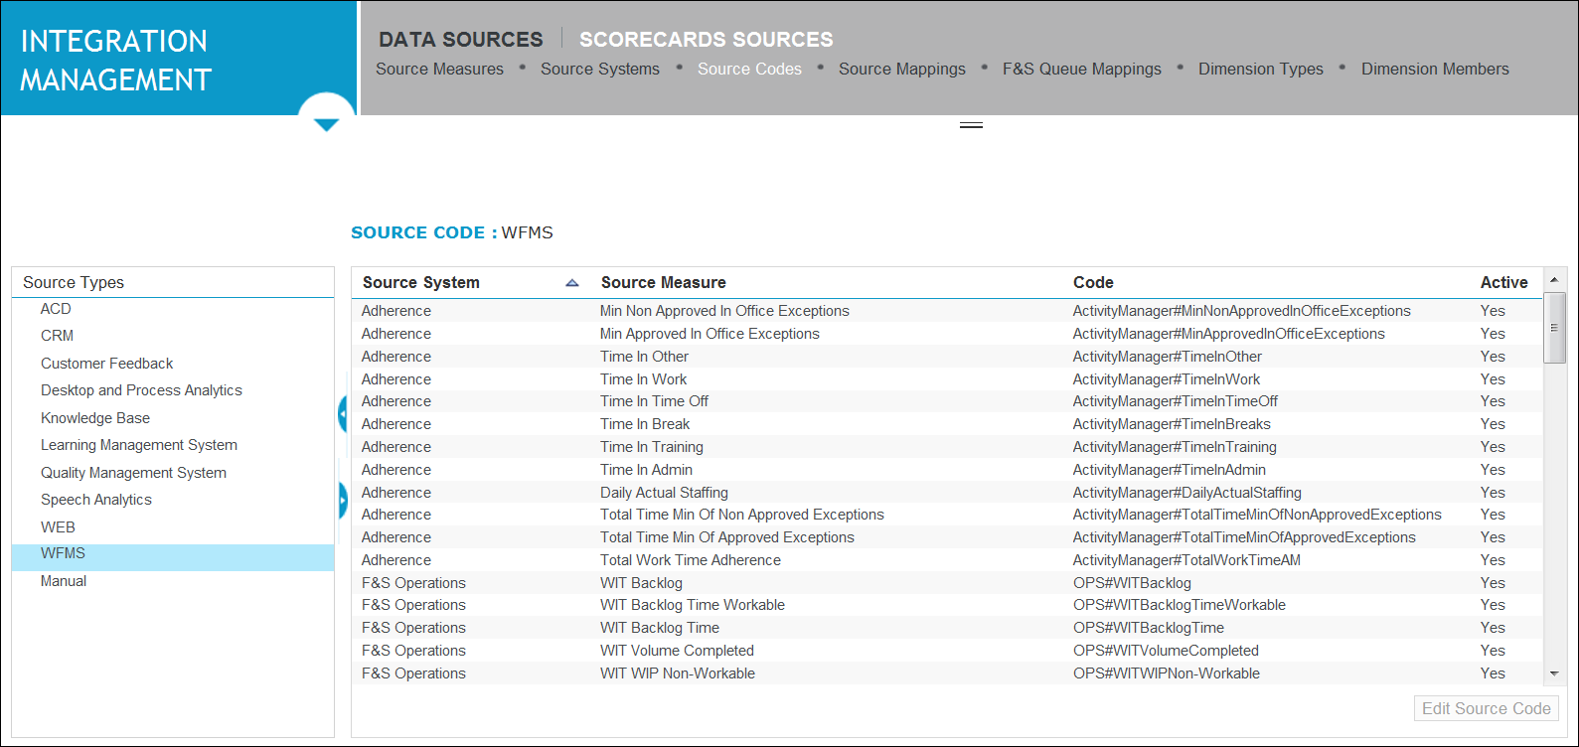1579x747 pixels.
Task: Click the Time In Break measure
Action: pyautogui.click(x=645, y=424)
